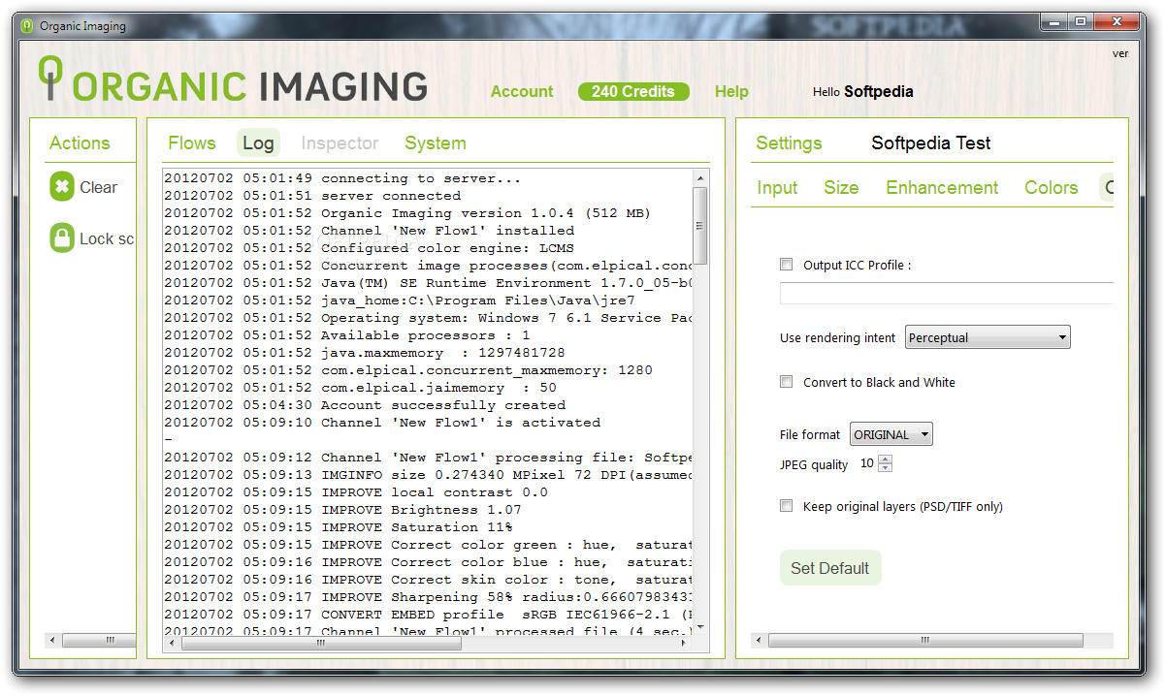The height and width of the screenshot is (696, 1166).
Task: Click log line 'connecting to server...'
Action: pos(341,178)
